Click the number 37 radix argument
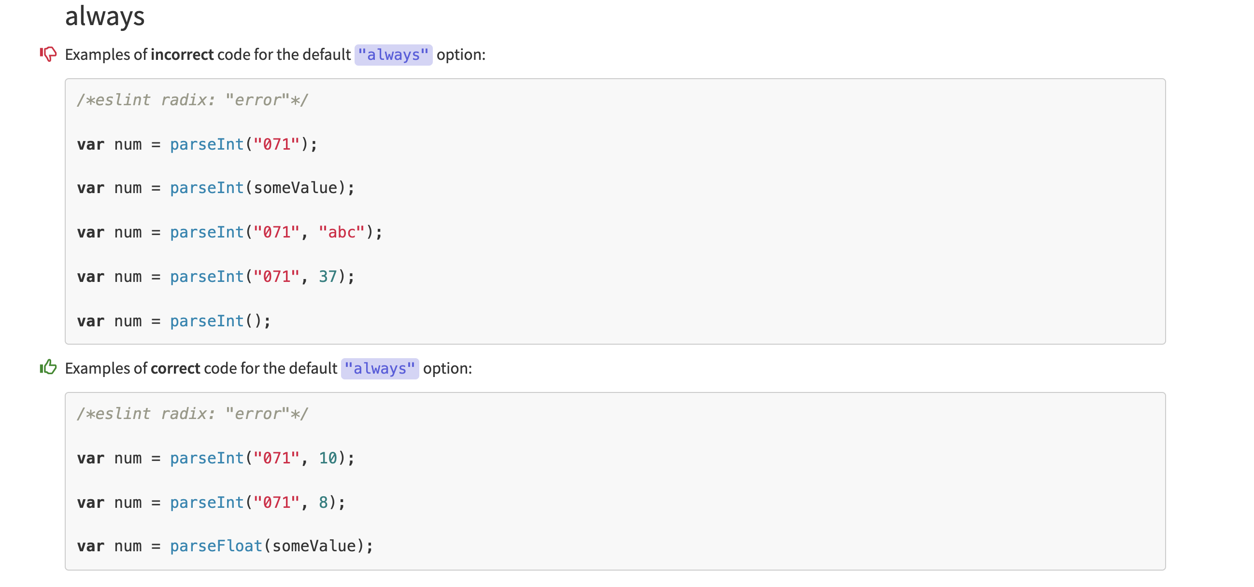The image size is (1254, 587). [x=328, y=277]
